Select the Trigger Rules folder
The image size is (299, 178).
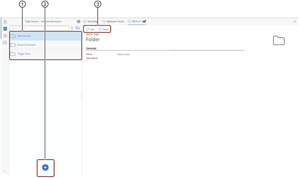pyautogui.click(x=46, y=54)
